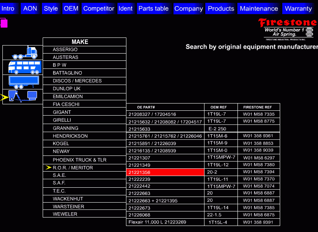Image resolution: width=318 pixels, height=232 pixels.
Task: Select AUSTERAS in the make list
Action: pyautogui.click(x=85, y=57)
